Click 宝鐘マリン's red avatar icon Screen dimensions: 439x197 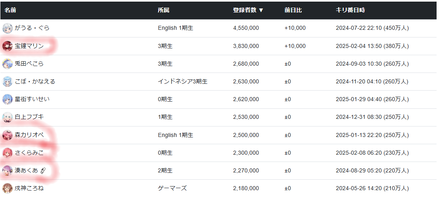click(x=7, y=46)
